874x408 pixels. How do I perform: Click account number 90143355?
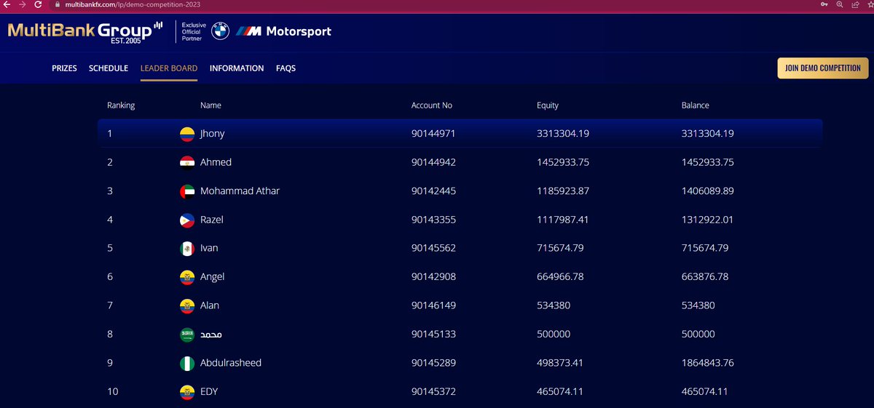pyautogui.click(x=433, y=220)
